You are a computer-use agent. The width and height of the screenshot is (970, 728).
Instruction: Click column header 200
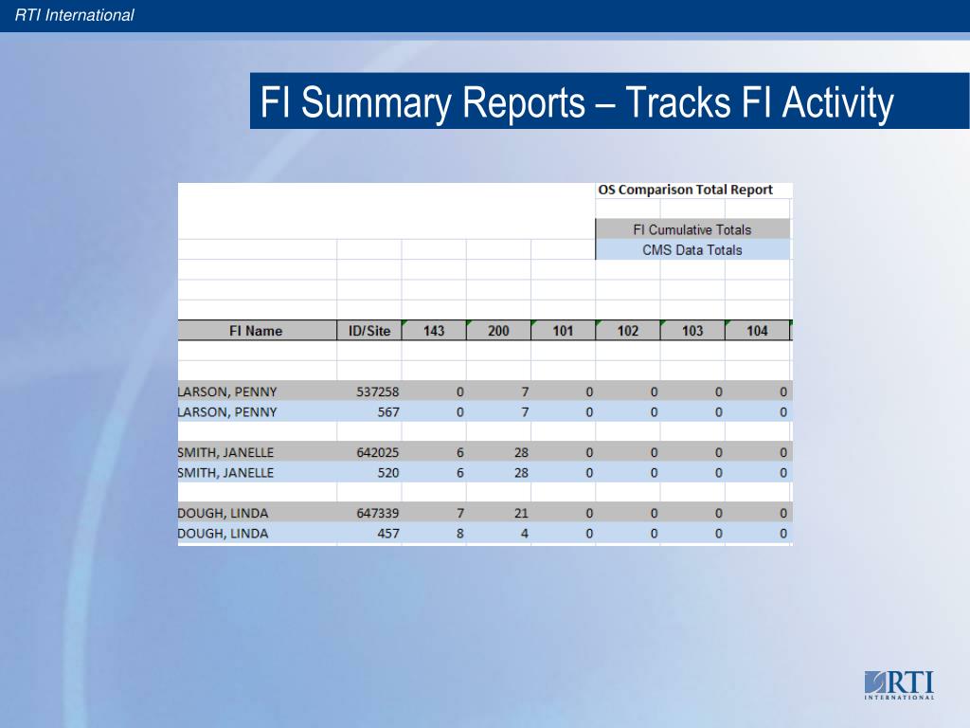(x=498, y=331)
